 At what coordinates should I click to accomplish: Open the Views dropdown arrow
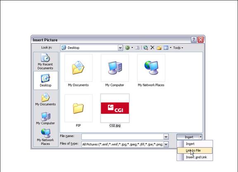[171, 48]
